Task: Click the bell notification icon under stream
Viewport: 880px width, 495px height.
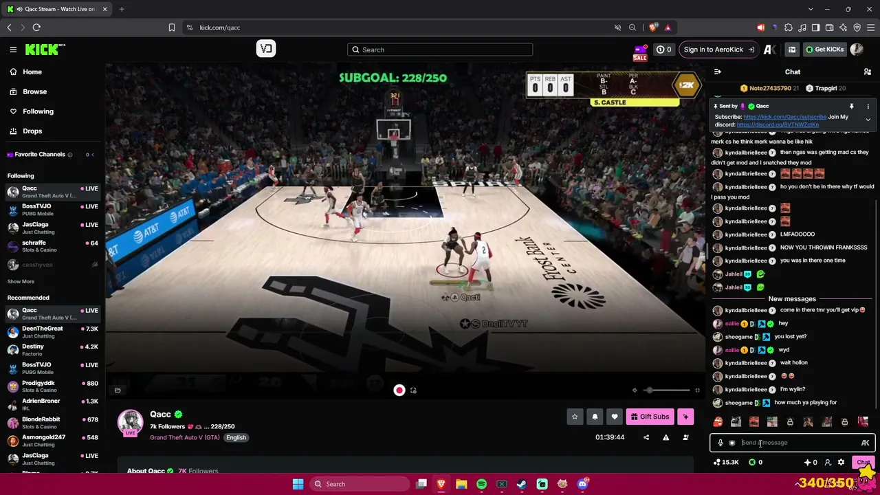Action: click(595, 417)
